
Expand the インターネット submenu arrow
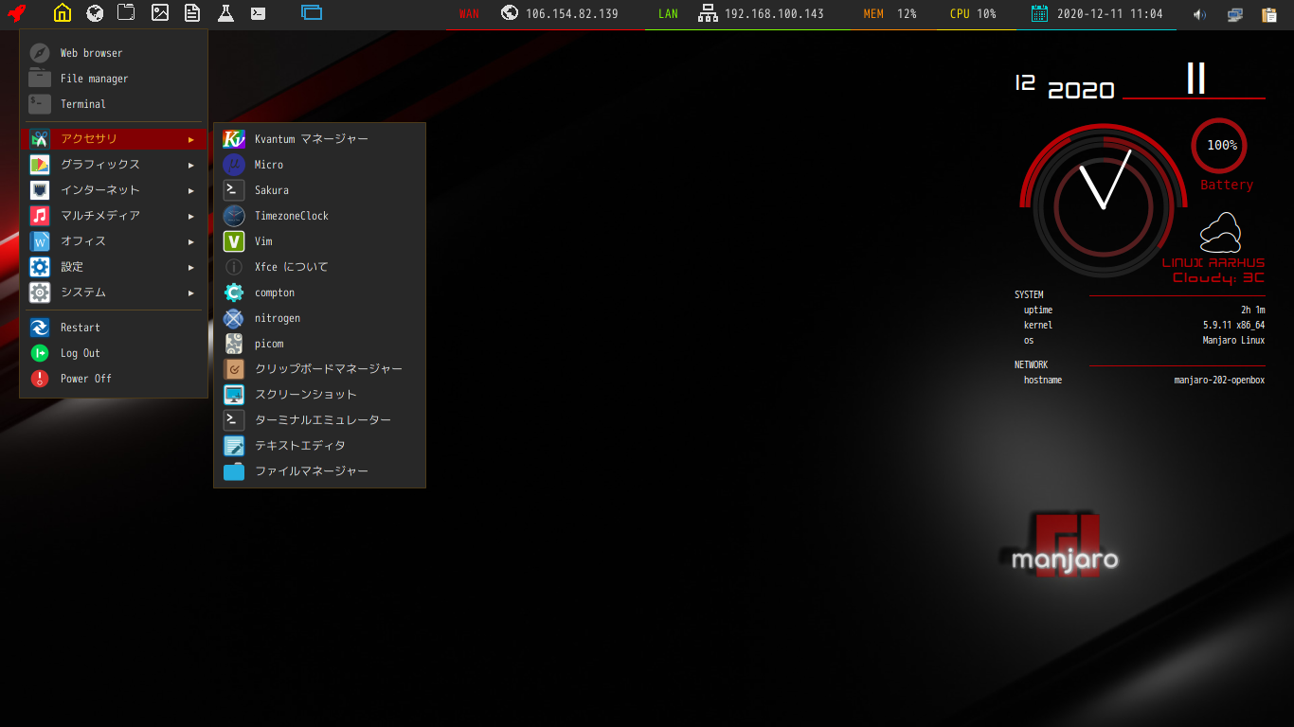(191, 190)
